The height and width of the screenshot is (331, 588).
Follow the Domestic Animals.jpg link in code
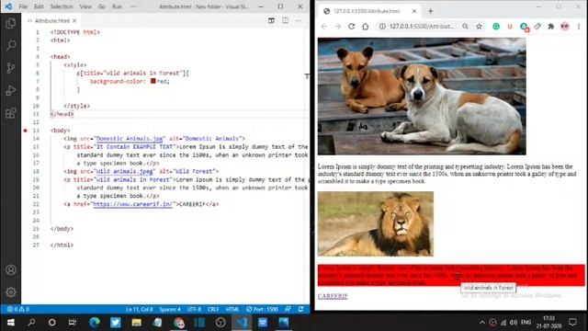click(130, 139)
